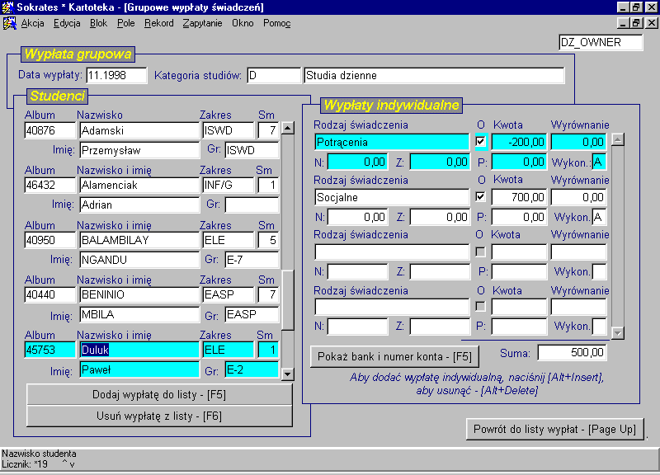Screen dimensions: 660x475
Task: Click the Sokrates title bar application icon
Action: point(8,7)
